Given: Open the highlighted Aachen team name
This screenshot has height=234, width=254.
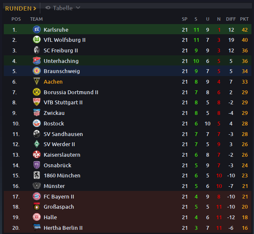Looking at the screenshot, I should click(x=53, y=82).
